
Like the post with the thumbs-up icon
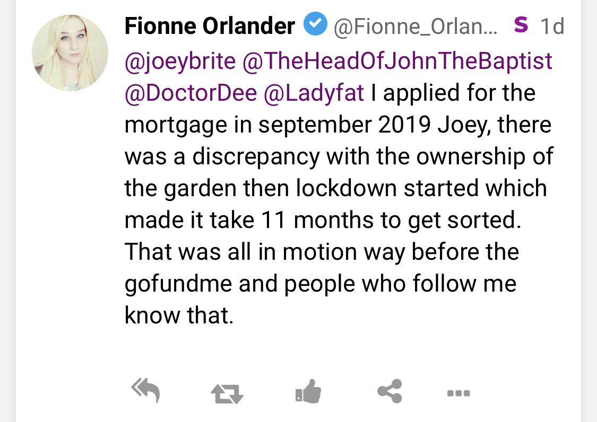coord(308,392)
